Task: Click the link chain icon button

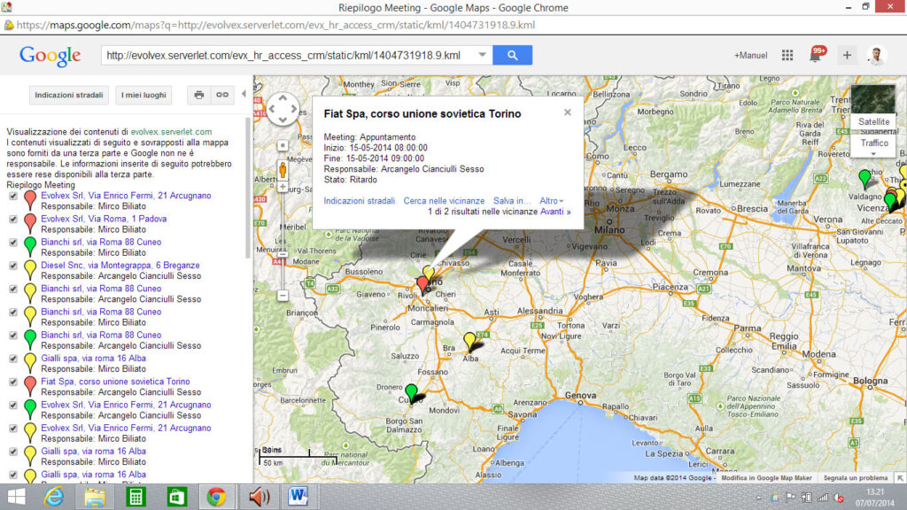Action: pos(222,95)
